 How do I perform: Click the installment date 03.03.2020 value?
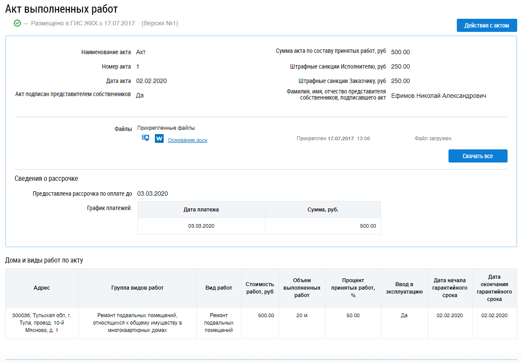click(x=152, y=194)
